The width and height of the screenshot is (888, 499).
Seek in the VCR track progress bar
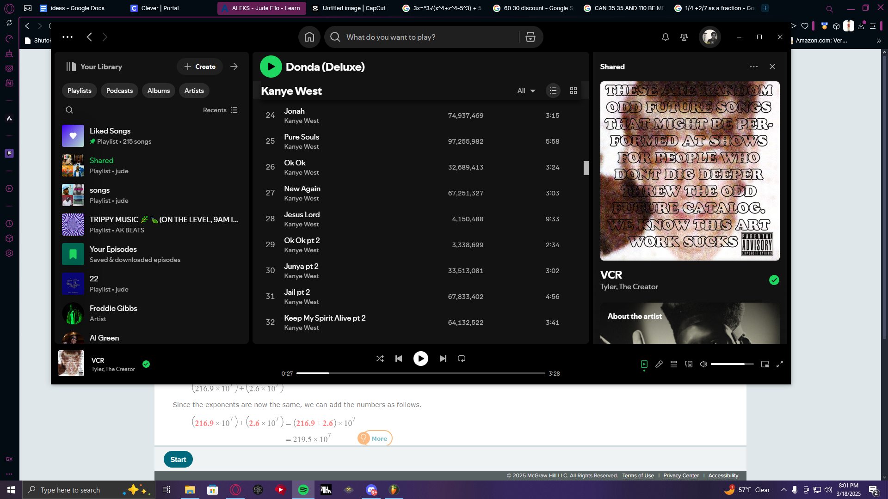coord(421,373)
